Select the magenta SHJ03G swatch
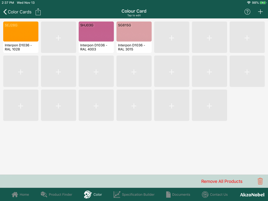 click(x=96, y=31)
